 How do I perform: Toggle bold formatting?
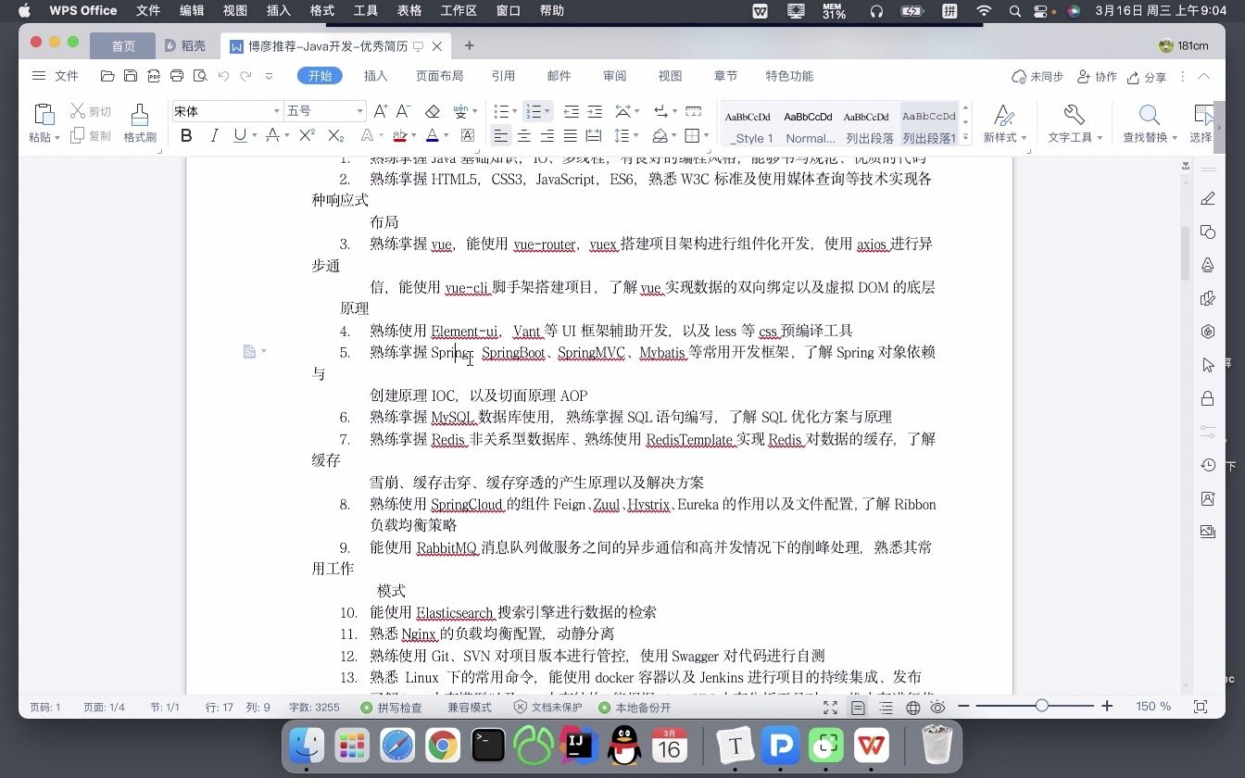(186, 136)
